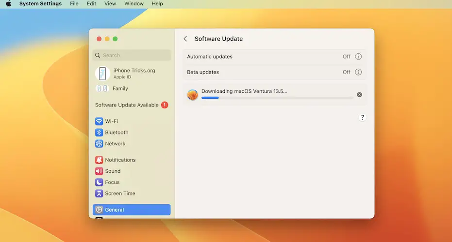
Task: Cancel the macOS Ventura download
Action: click(359, 94)
